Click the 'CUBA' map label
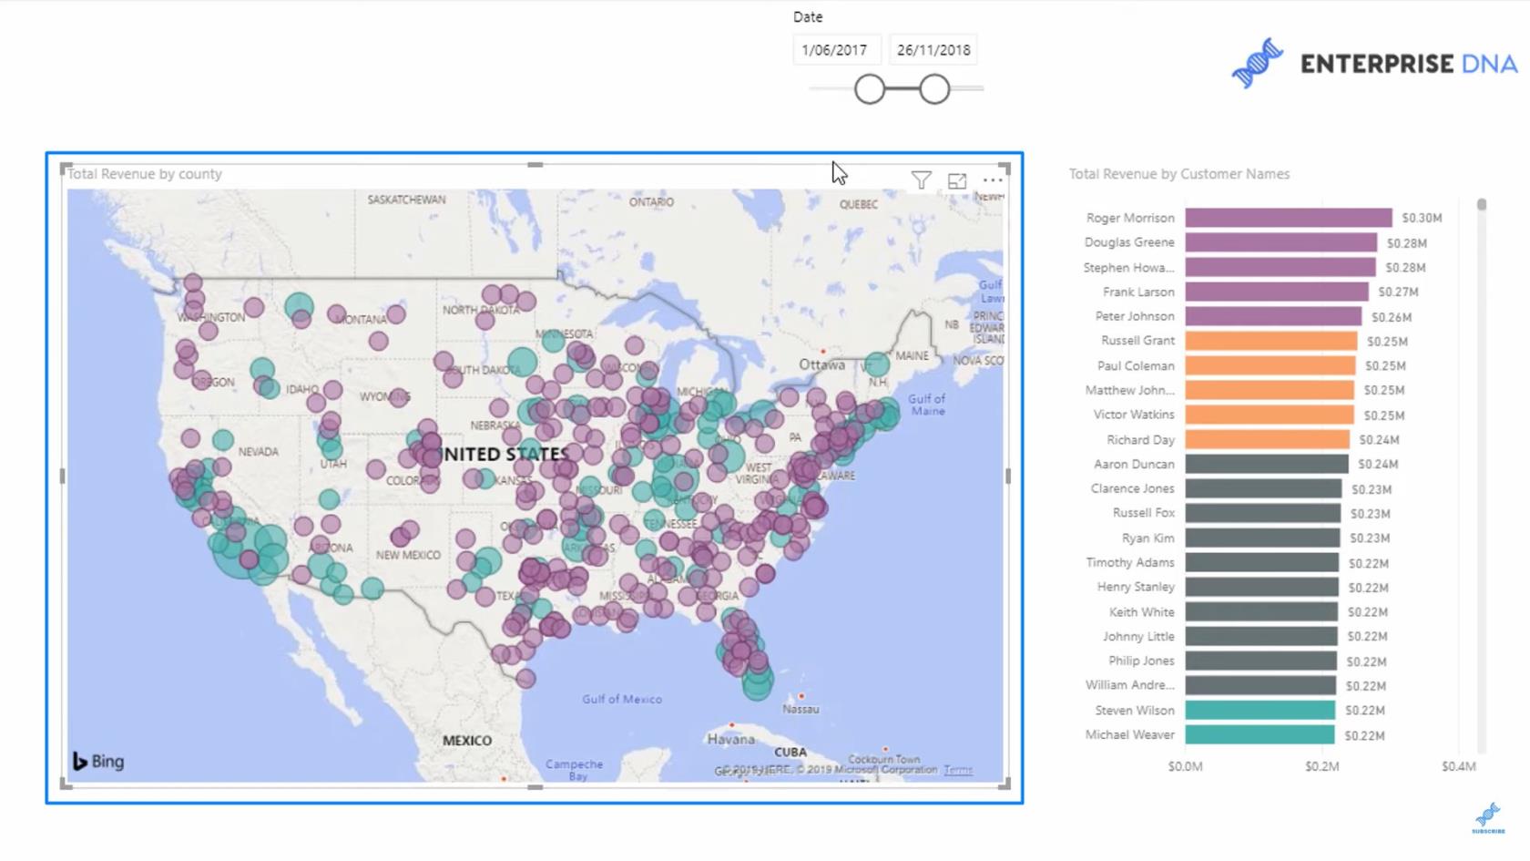Viewport: 1530px width, 861px height. click(790, 752)
